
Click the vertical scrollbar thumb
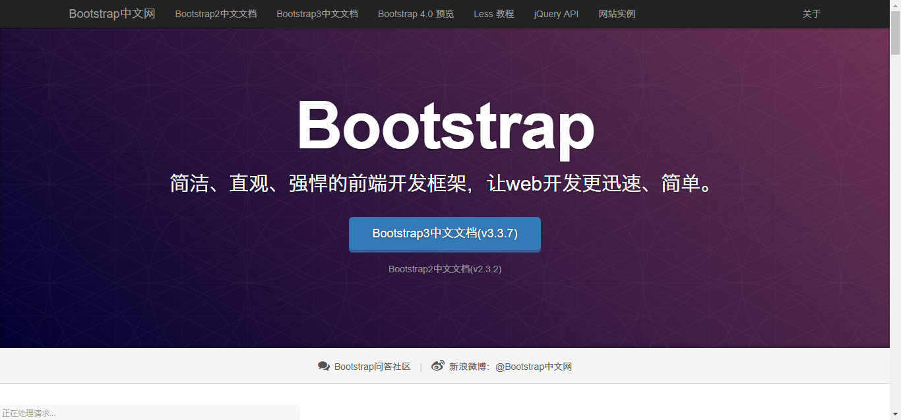click(x=895, y=33)
